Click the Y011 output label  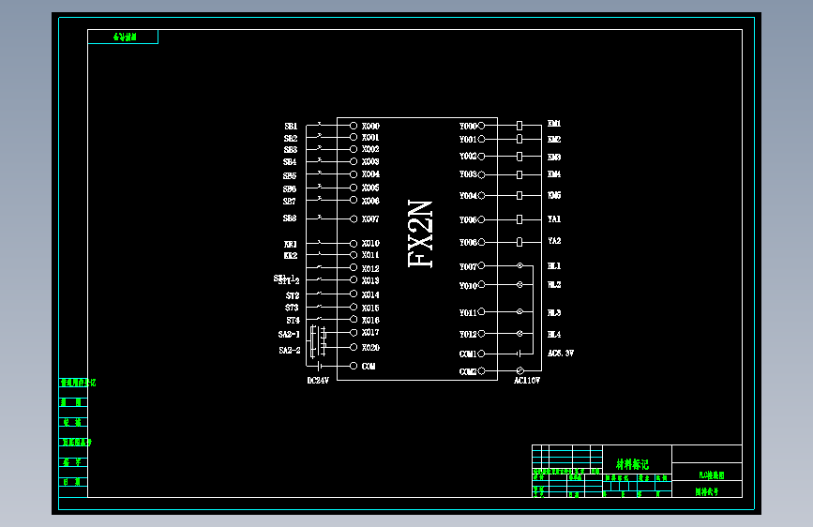(468, 313)
